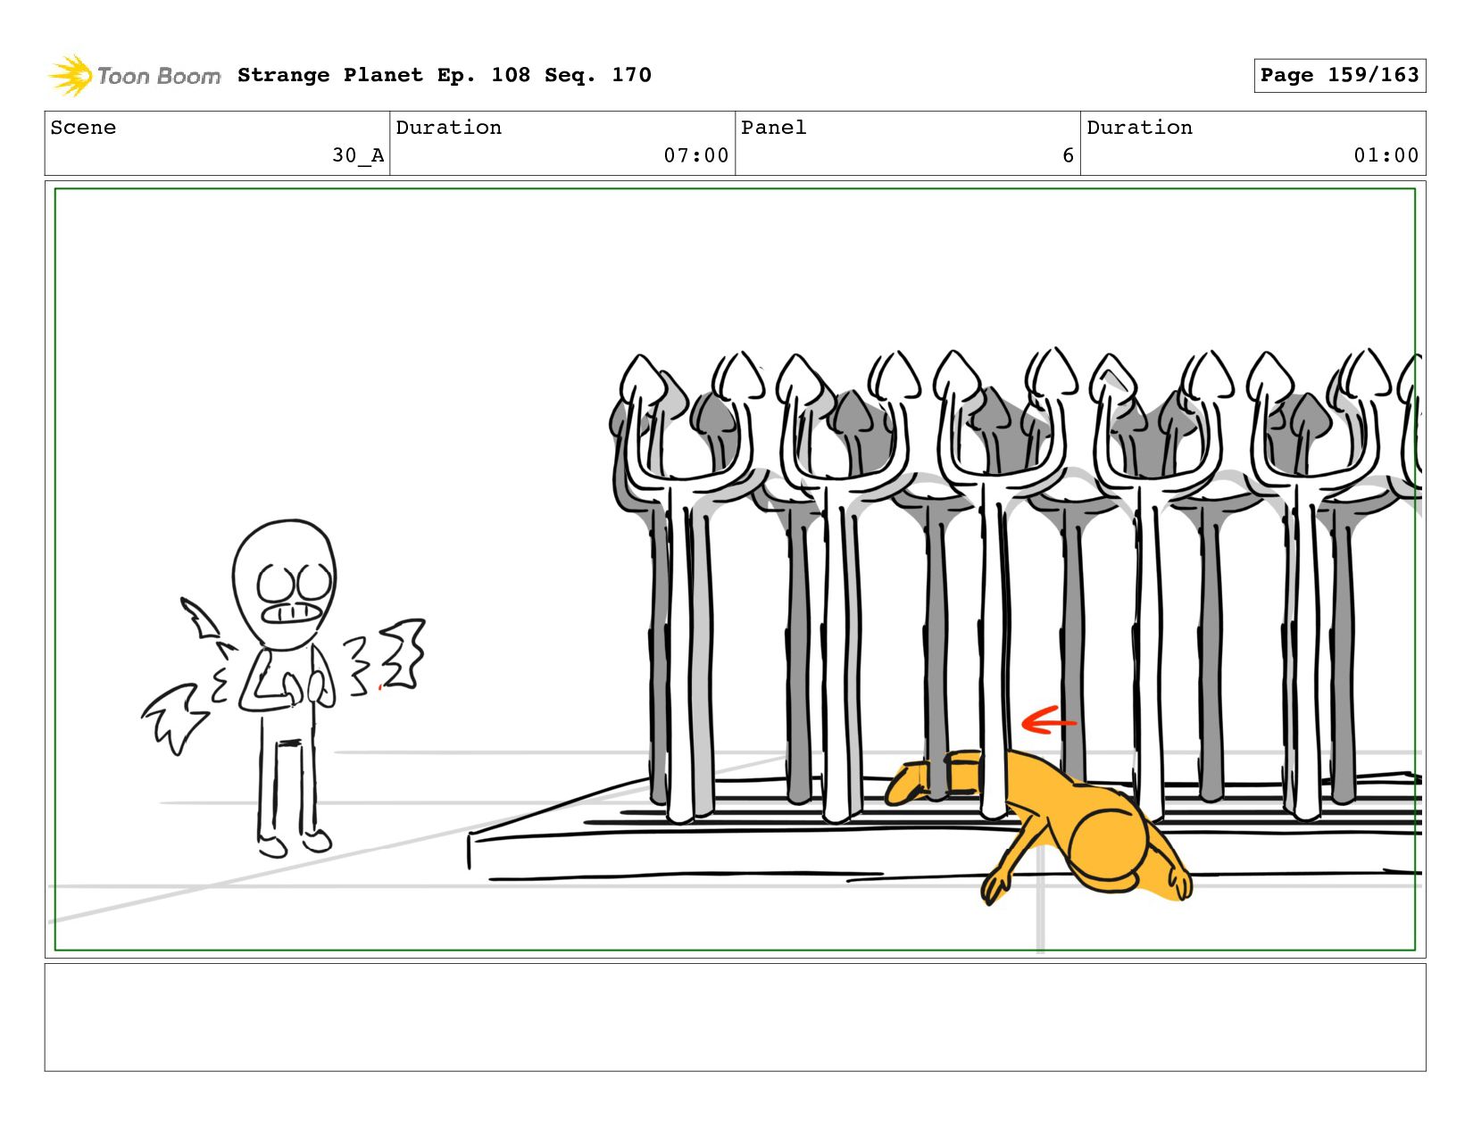Select the scene duration value '07:00'
Viewport: 1473px width, 1138px height.
(696, 155)
